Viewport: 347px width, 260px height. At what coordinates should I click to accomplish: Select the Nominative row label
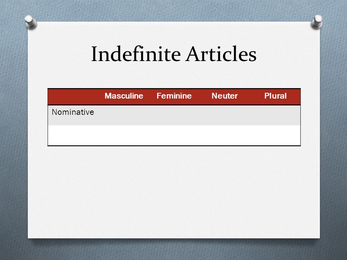tap(73, 112)
